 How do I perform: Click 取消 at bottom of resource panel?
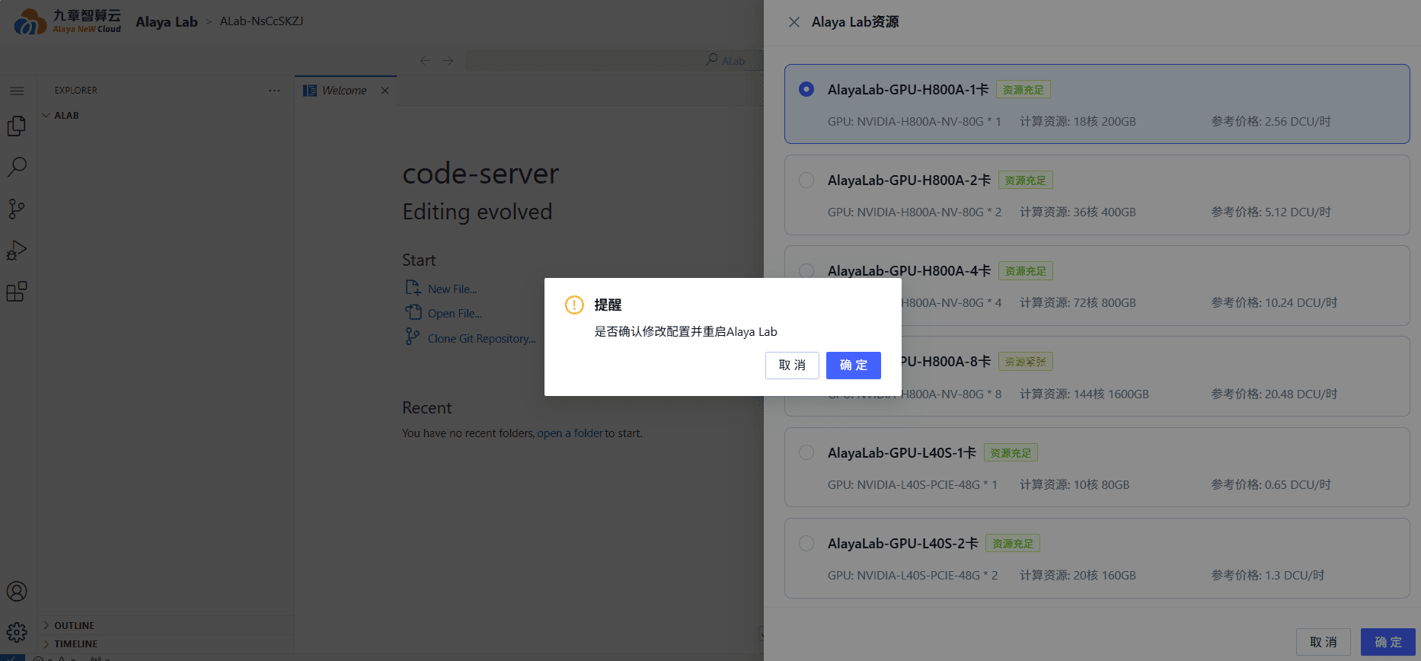(1323, 642)
